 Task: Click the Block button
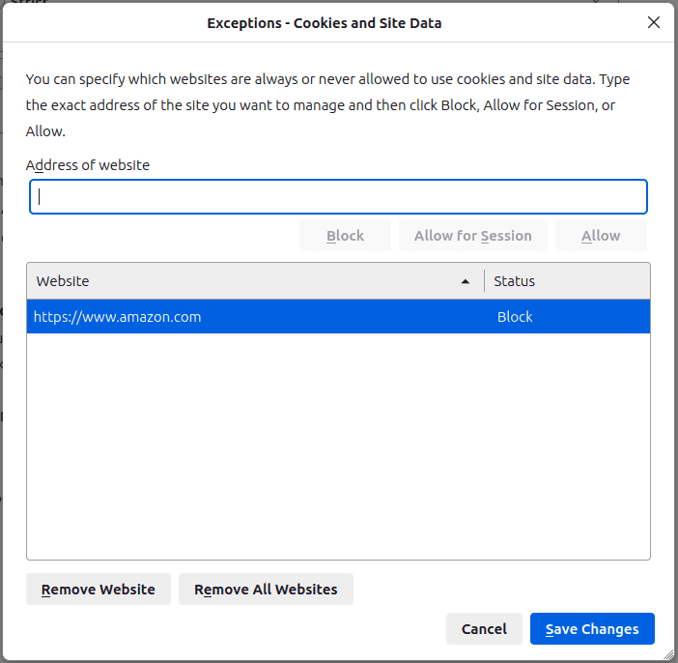(345, 236)
